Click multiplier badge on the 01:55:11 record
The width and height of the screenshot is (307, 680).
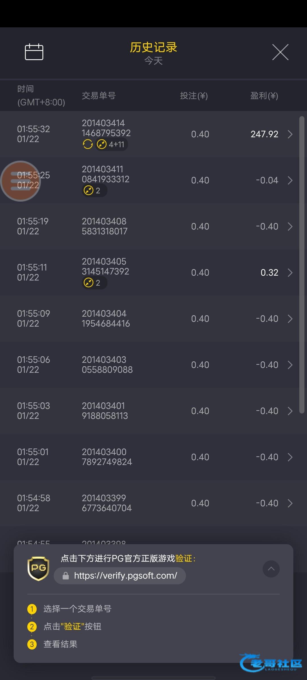[x=94, y=283]
